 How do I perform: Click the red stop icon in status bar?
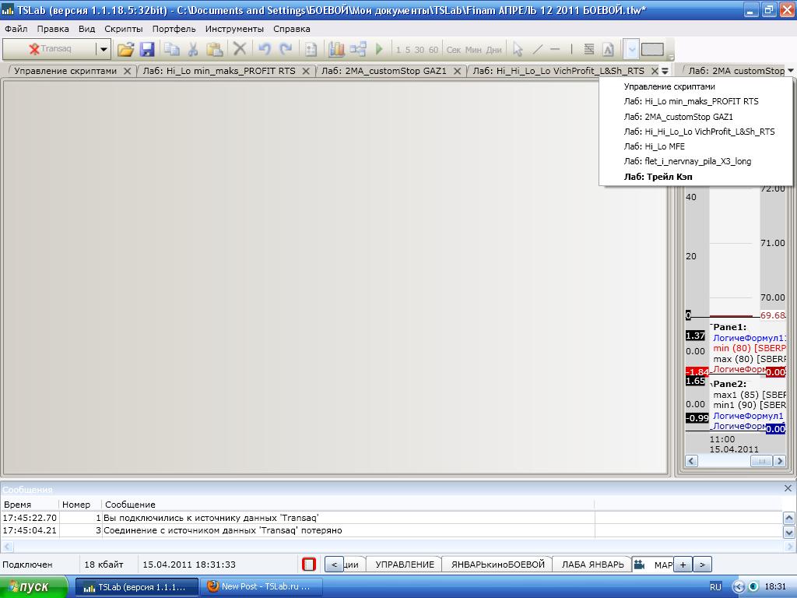click(x=309, y=564)
